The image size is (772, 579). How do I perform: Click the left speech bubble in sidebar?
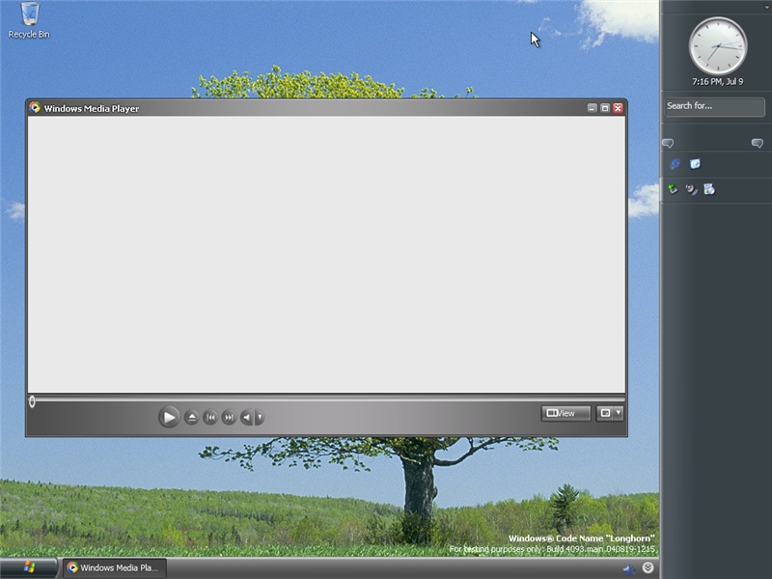pos(668,143)
